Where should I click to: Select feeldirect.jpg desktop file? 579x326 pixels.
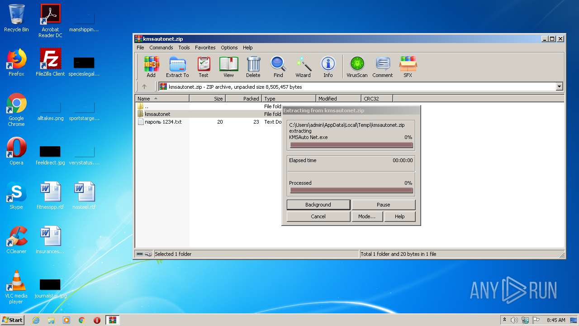[x=50, y=156]
